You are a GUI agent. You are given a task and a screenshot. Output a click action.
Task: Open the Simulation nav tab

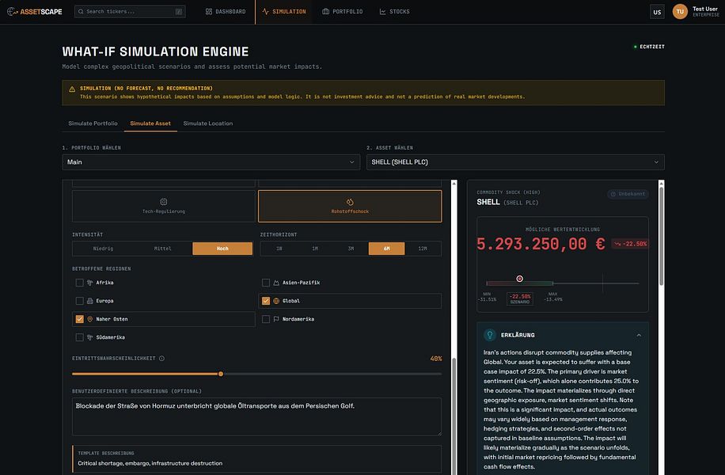[x=284, y=12]
